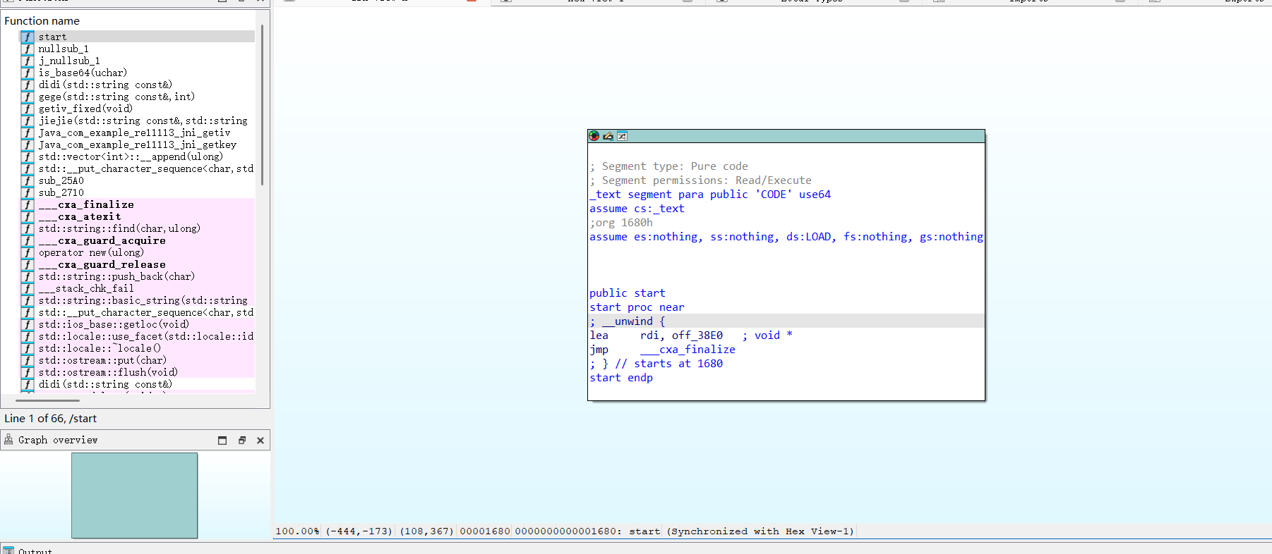Select the start function in list
This screenshot has height=554, width=1272.
[x=53, y=37]
